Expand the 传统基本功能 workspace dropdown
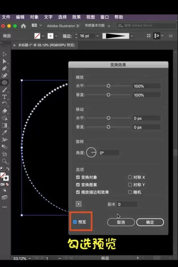The height and width of the screenshot is (267, 178). click(109, 26)
